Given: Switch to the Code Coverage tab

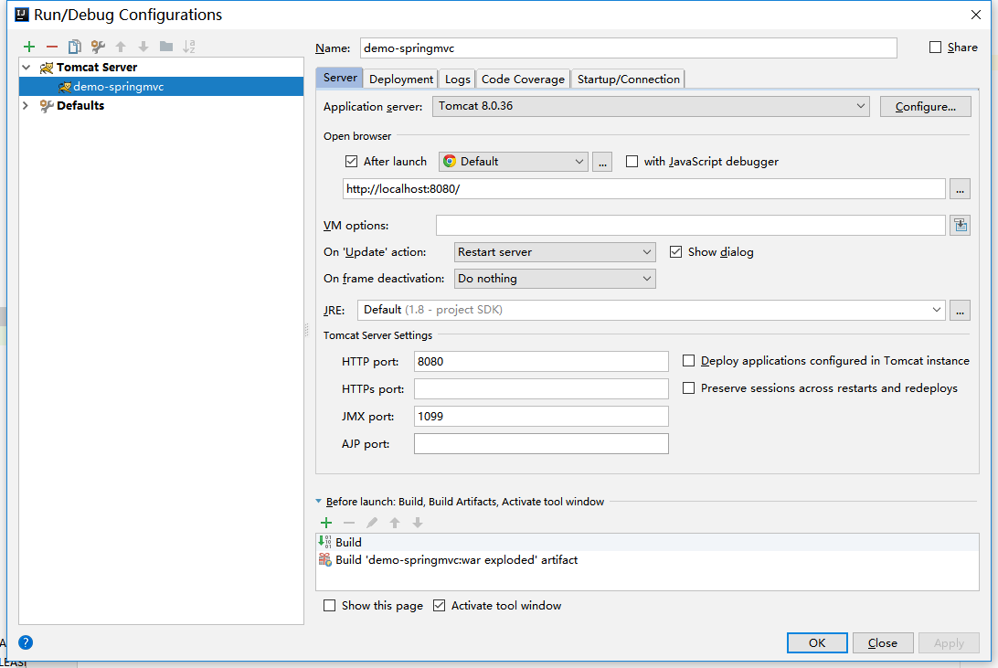Looking at the screenshot, I should 523,79.
